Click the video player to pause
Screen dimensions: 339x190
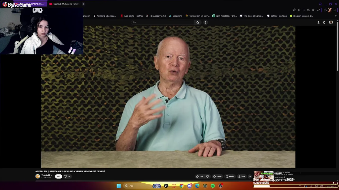[168, 97]
